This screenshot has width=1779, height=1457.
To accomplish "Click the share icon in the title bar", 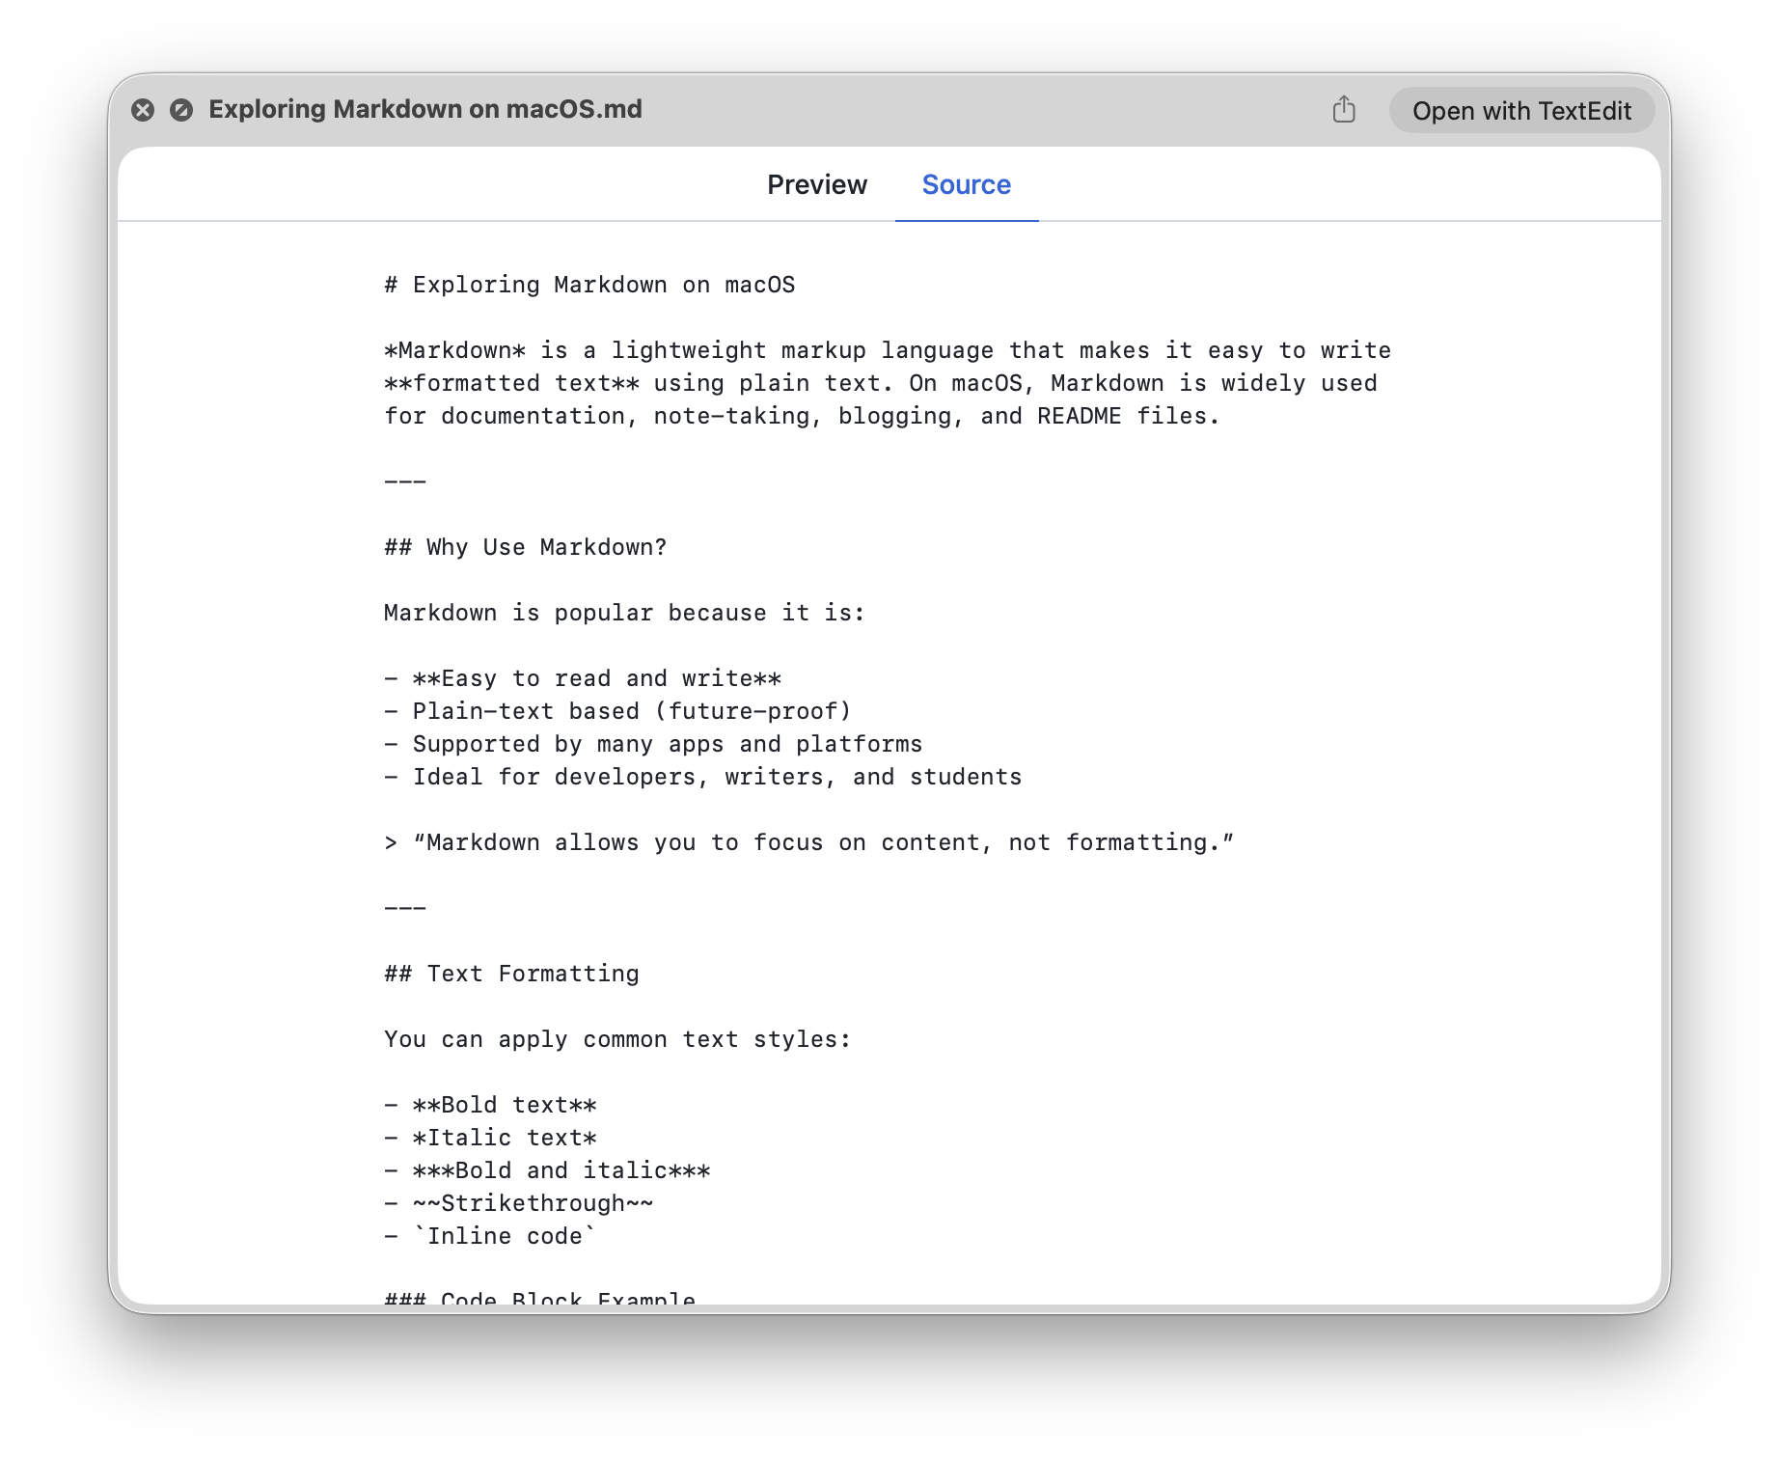I will click(1344, 110).
